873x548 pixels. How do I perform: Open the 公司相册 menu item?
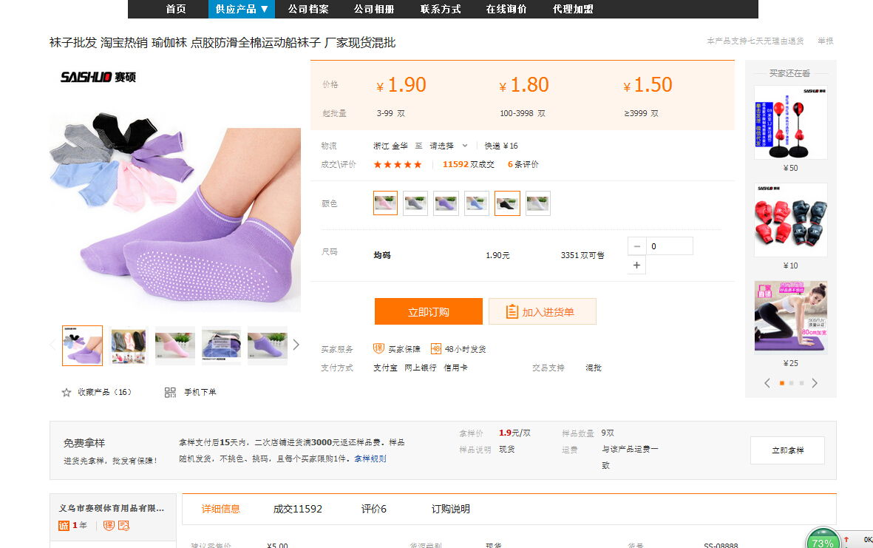[x=373, y=9]
